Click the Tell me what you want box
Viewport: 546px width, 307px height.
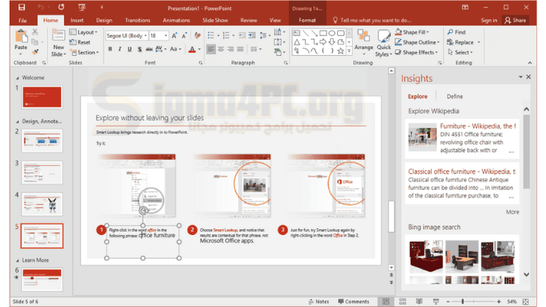(372, 20)
